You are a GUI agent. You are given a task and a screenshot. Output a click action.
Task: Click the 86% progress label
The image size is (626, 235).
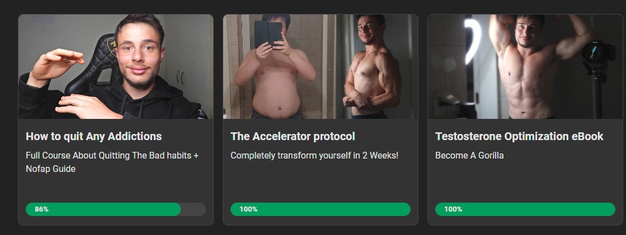(x=41, y=209)
